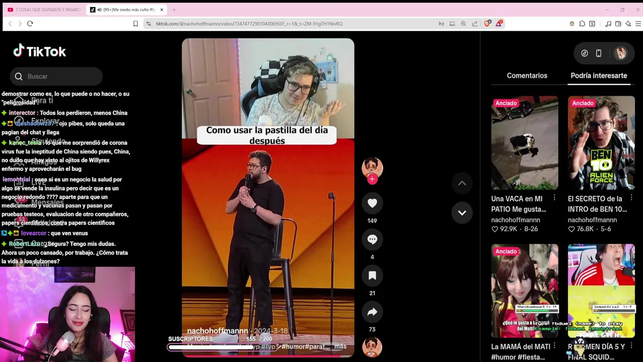Expand options for La MAMÁ del MATI
The height and width of the screenshot is (362, 643).
(554, 346)
